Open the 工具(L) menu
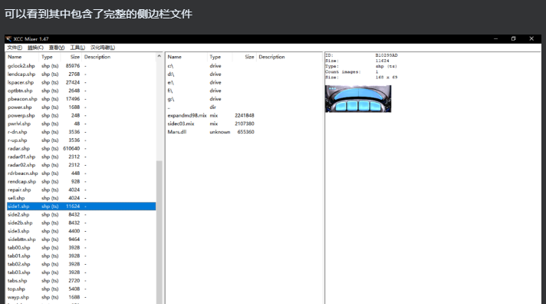Viewport: 546px width, 304px height. point(77,48)
